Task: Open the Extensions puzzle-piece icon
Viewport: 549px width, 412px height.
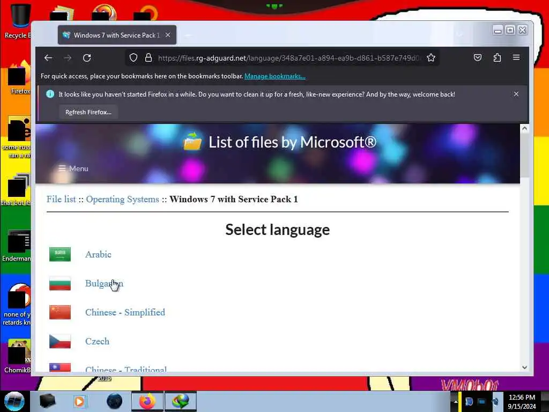Action: click(497, 58)
